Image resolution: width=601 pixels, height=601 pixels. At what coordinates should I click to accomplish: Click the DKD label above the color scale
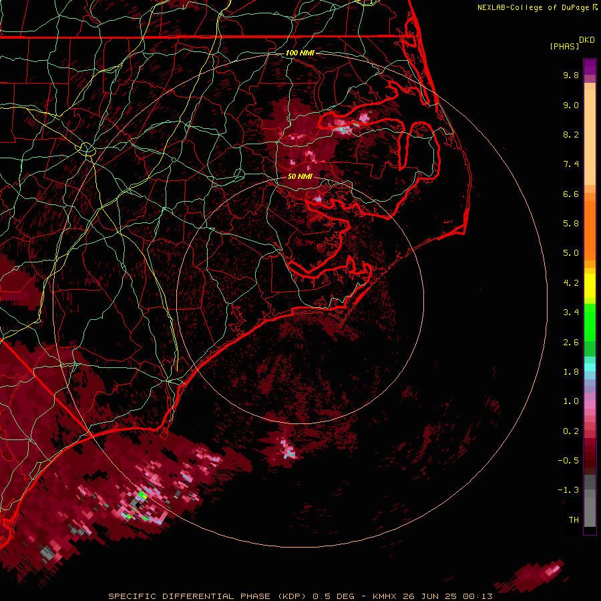click(x=587, y=40)
